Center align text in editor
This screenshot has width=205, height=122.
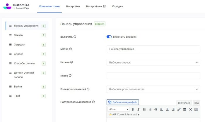(167, 109)
